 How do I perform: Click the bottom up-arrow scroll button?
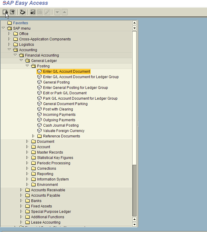[134, 219]
